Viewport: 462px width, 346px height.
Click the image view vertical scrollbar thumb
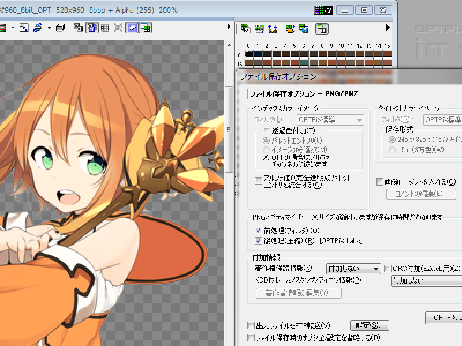click(x=229, y=129)
